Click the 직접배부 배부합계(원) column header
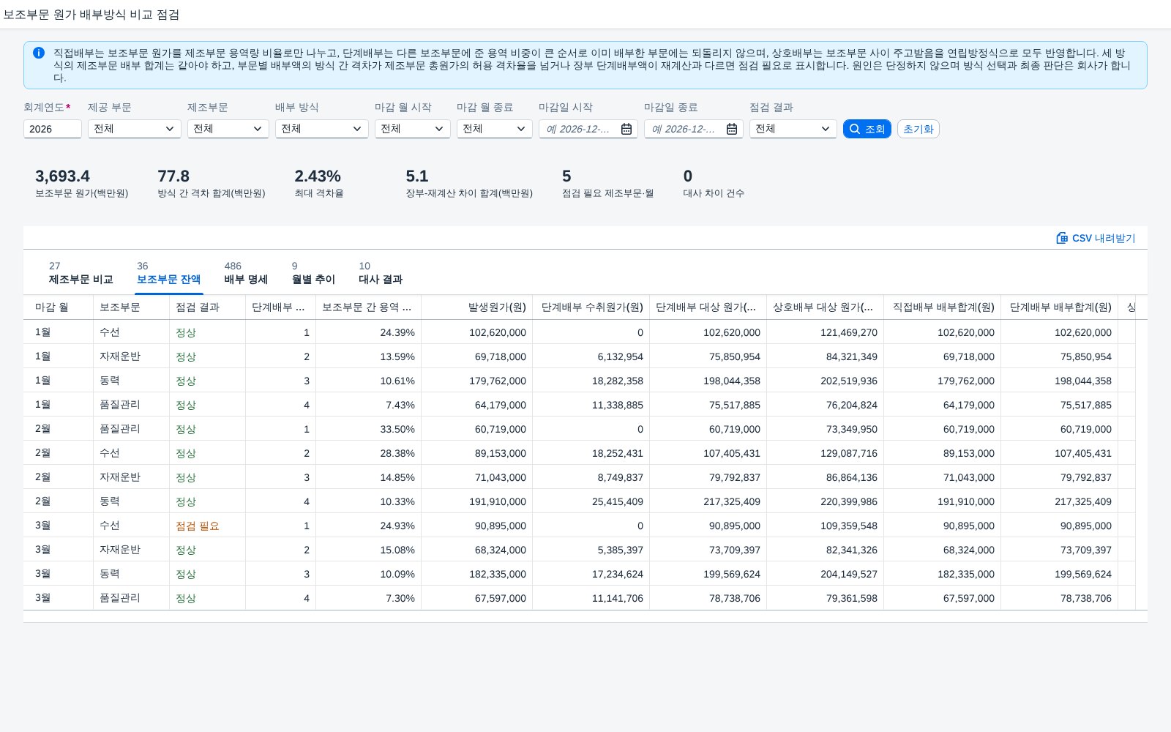This screenshot has width=1171, height=732. 943,307
